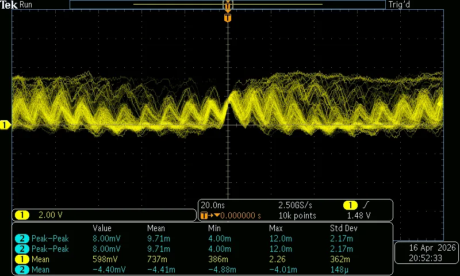Click the 1.48 V trigger level readout
This screenshot has width=460, height=276.
tap(359, 216)
